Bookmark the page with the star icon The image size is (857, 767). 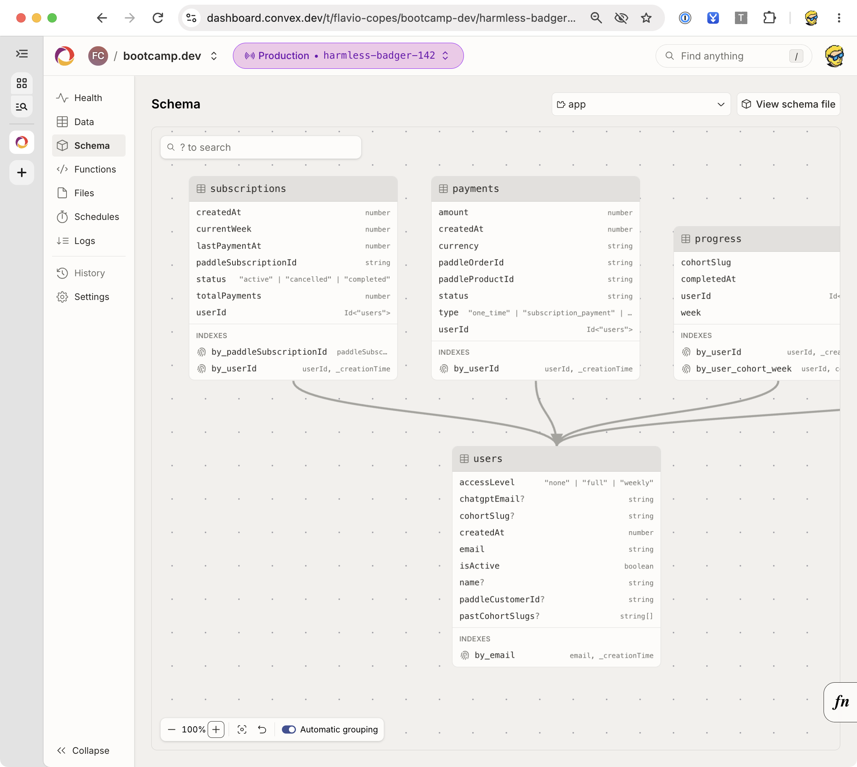pos(646,18)
